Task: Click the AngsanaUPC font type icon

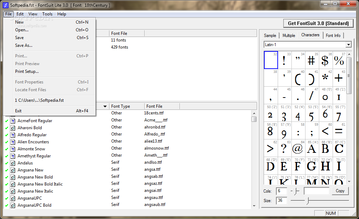Action: (13, 198)
